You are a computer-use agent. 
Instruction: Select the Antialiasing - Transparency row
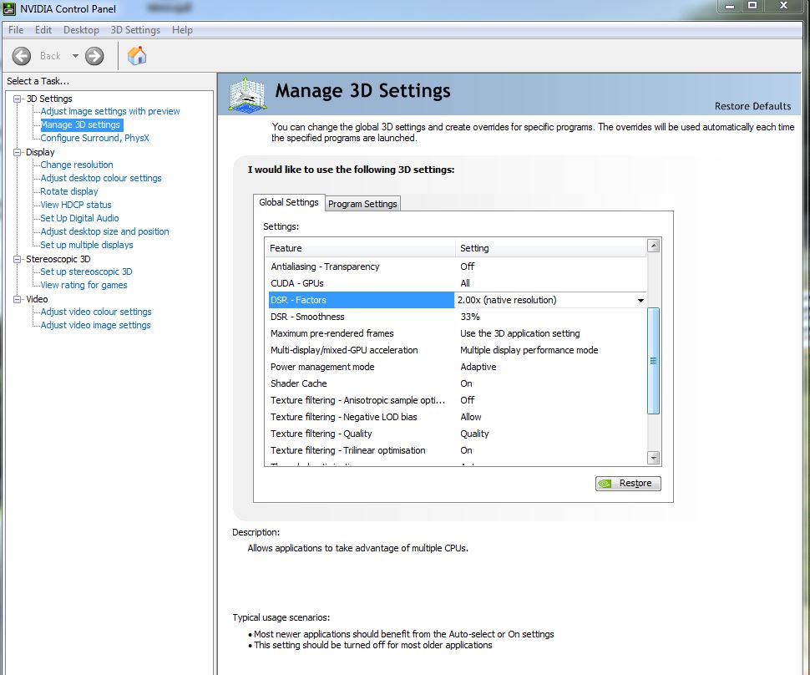(457, 266)
